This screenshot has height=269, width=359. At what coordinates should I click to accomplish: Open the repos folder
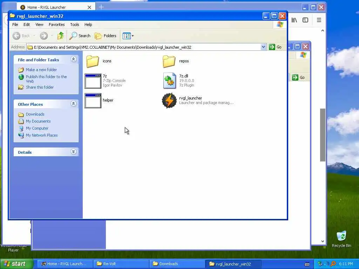coord(169,61)
